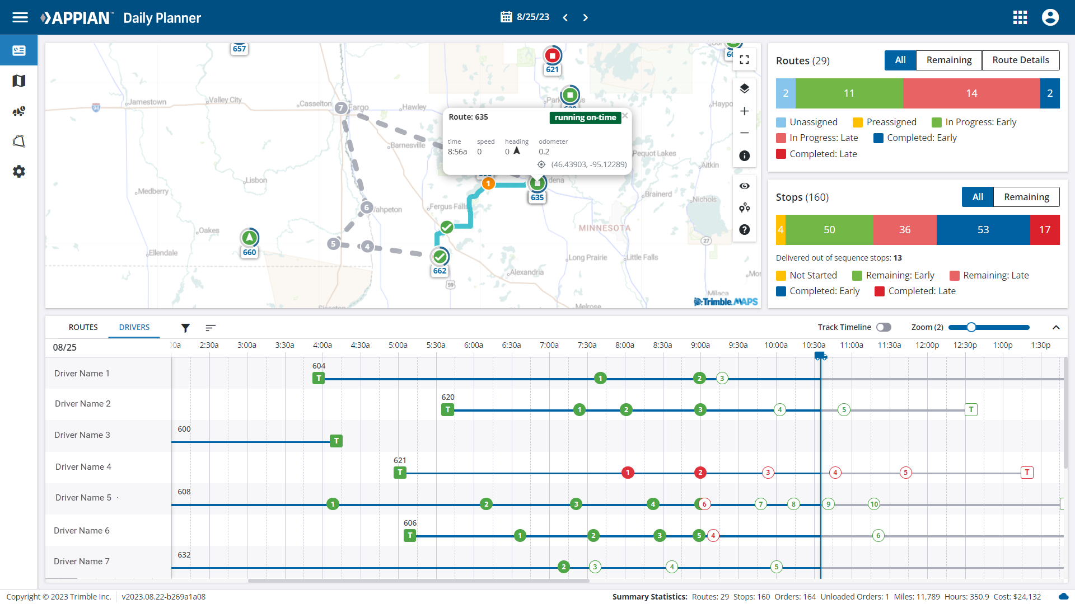
Task: Go to the next day arrow
Action: (585, 17)
